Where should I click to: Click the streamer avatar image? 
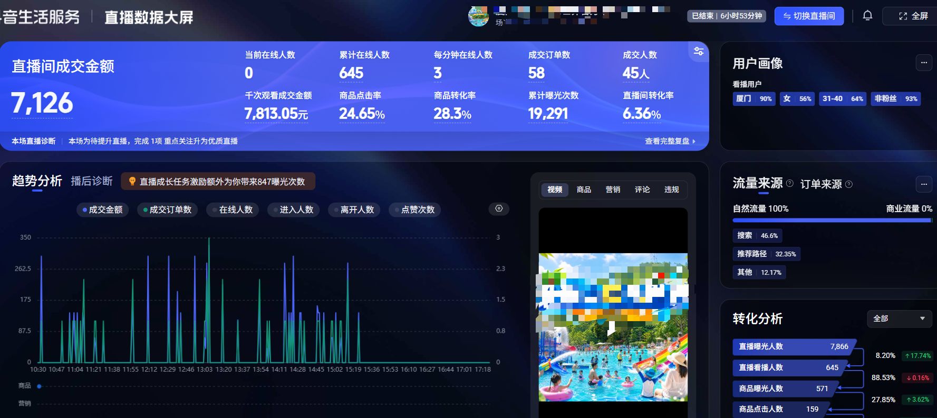point(478,16)
